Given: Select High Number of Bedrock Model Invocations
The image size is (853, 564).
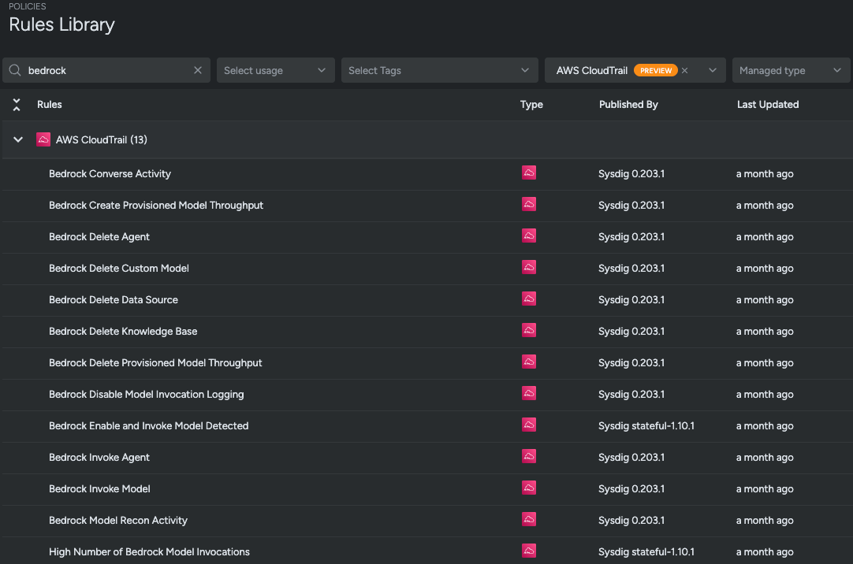Looking at the screenshot, I should [x=149, y=552].
